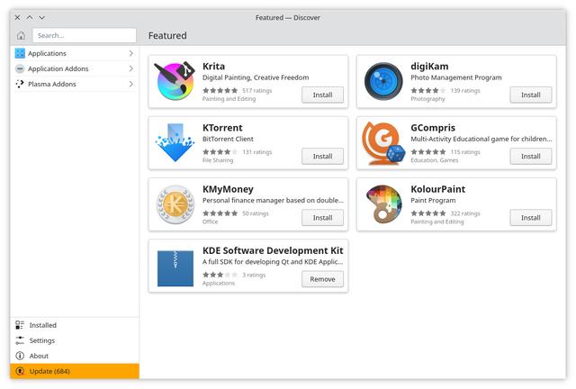Select the KTorrent download arrow icon
Image resolution: width=576 pixels, height=389 pixels.
pos(175,142)
